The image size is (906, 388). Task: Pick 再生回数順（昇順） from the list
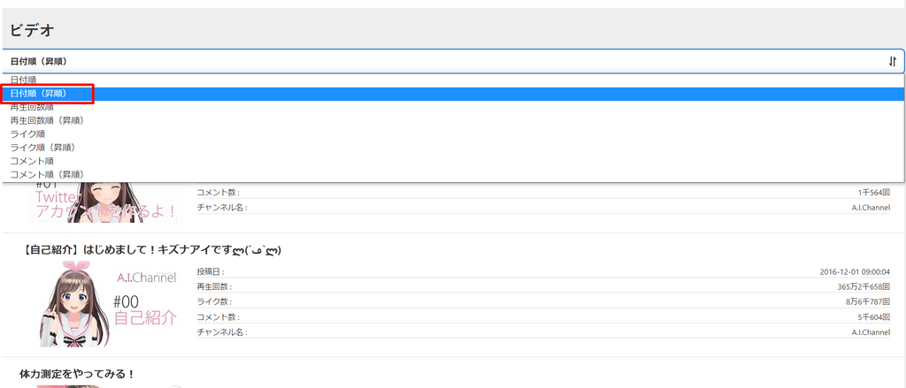(x=47, y=120)
